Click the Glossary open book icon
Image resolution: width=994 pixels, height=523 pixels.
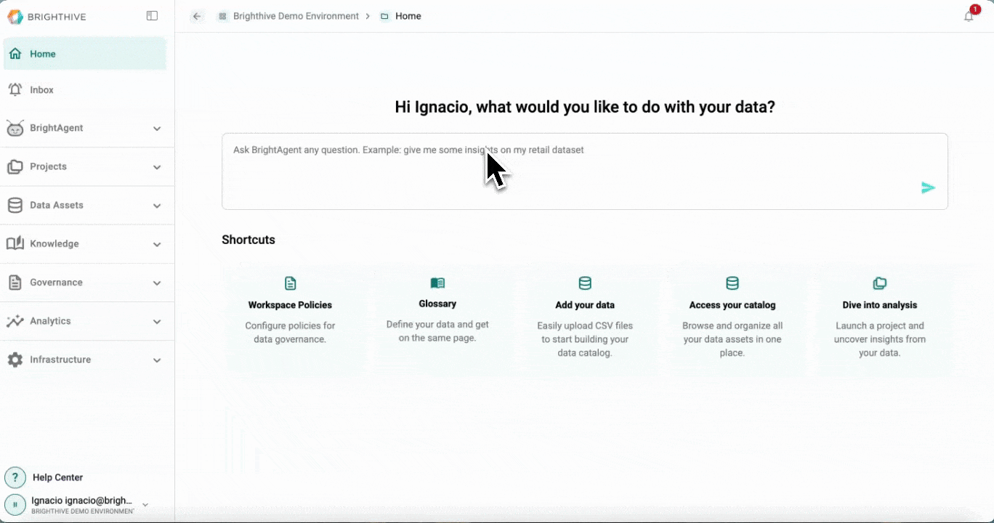(x=437, y=283)
